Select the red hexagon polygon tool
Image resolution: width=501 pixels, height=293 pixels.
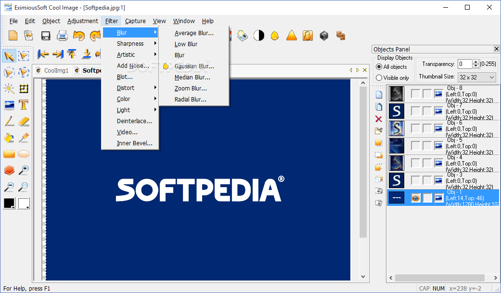[9, 170]
